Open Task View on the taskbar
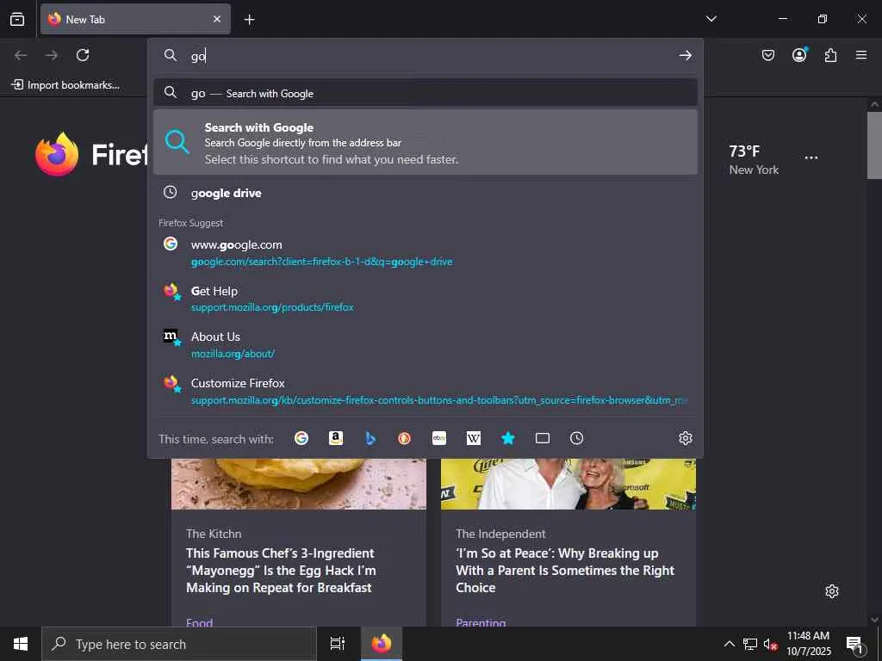882x661 pixels. pos(337,644)
